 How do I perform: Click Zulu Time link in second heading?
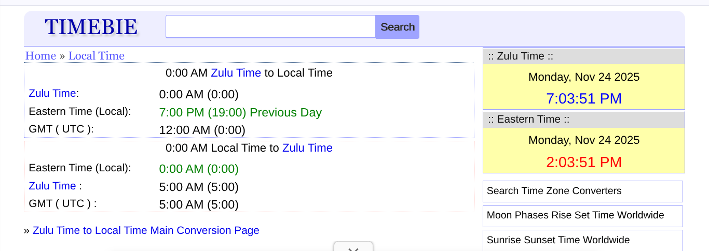(x=307, y=148)
